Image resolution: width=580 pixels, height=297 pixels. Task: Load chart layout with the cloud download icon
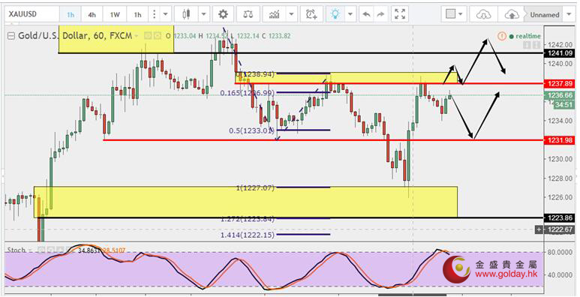pos(482,15)
